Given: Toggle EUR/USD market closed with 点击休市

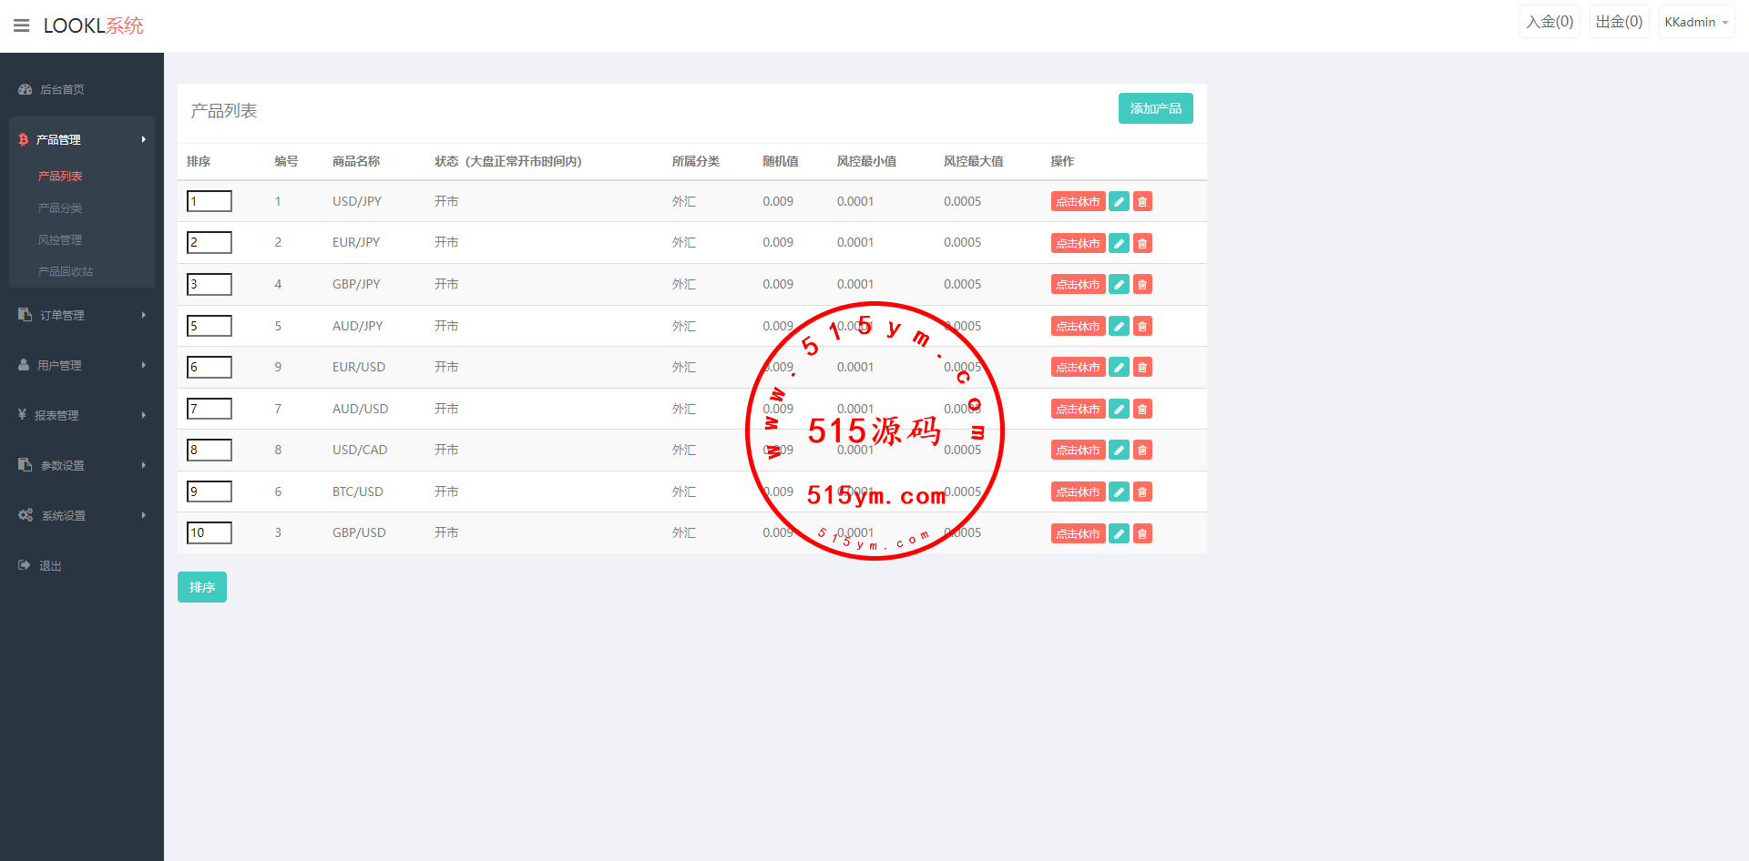Looking at the screenshot, I should tap(1078, 368).
